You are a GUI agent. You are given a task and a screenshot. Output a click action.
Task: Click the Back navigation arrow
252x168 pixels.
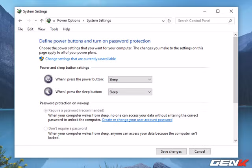coord(20,21)
